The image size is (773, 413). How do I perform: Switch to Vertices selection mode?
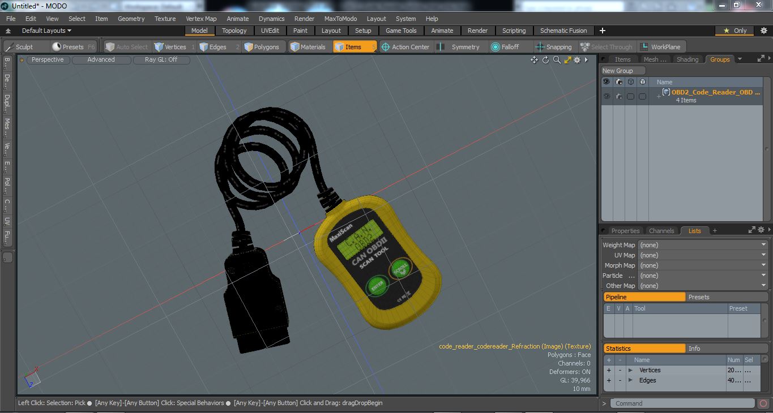point(174,47)
